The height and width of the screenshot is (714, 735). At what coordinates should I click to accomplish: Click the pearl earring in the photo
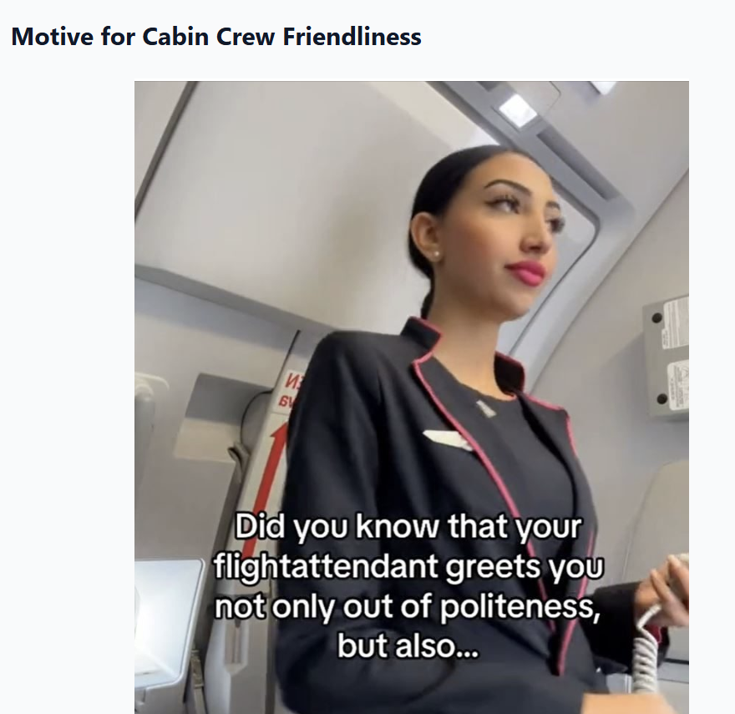[x=435, y=255]
